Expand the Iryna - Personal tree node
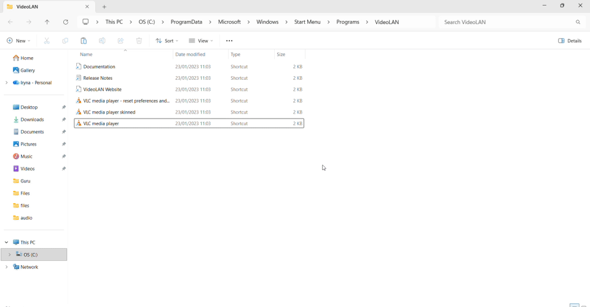Screen dimensions: 590x307 point(6,83)
